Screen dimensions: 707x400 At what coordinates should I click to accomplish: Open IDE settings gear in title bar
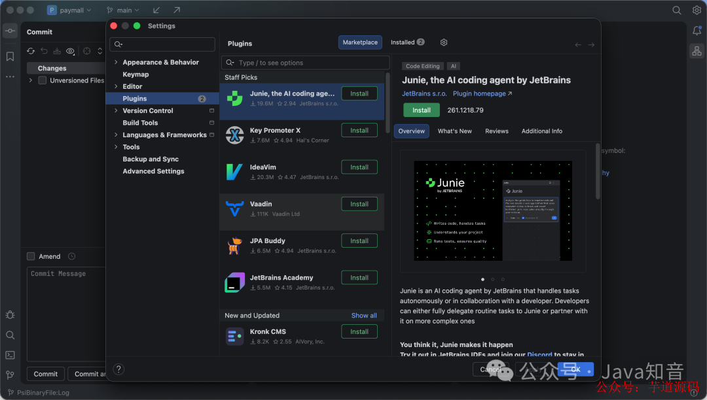tap(697, 10)
